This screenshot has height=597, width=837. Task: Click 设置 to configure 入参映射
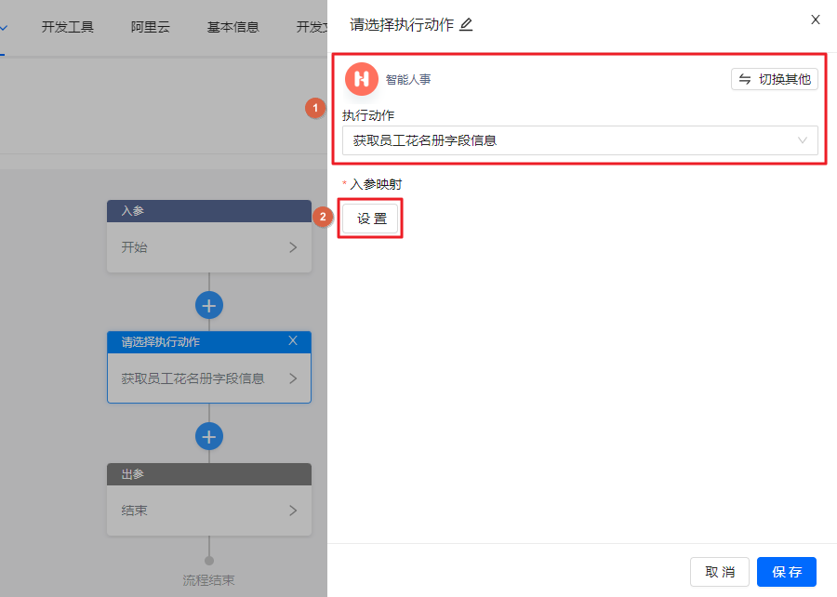click(370, 217)
